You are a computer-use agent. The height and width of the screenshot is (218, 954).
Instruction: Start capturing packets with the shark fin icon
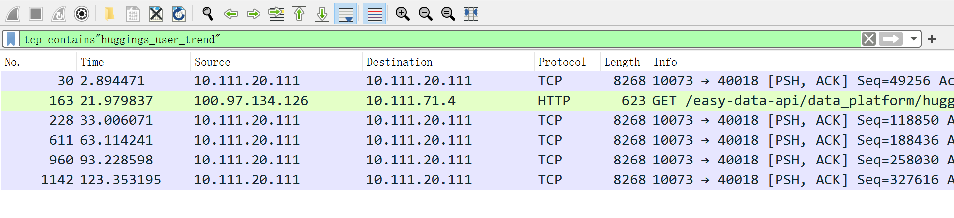tap(13, 14)
